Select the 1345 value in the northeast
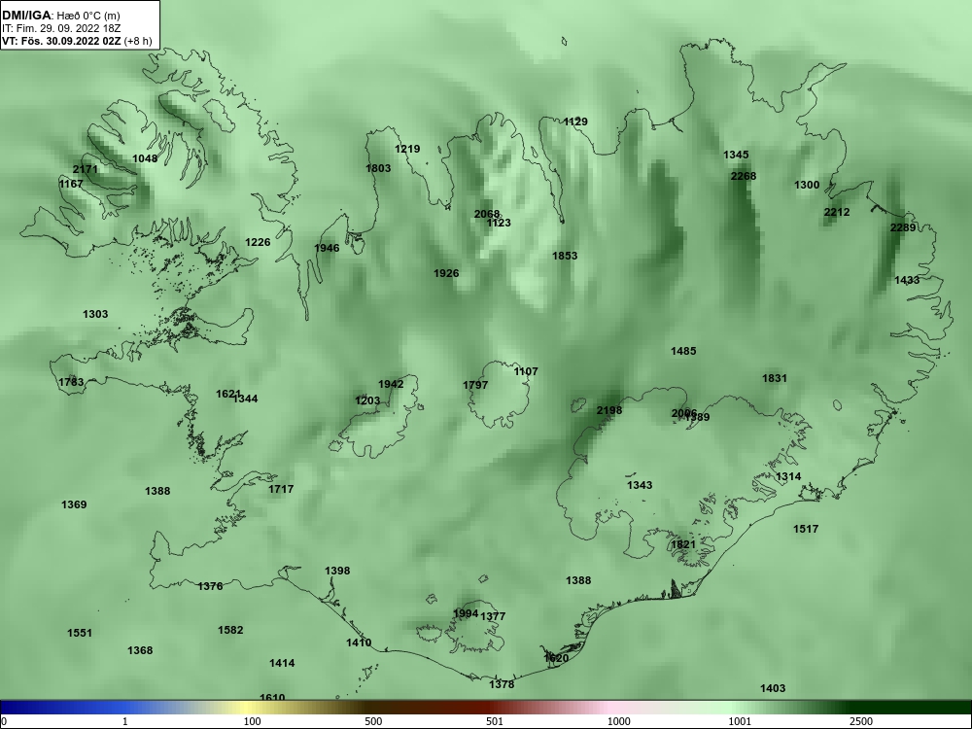The width and height of the screenshot is (972, 729). point(736,155)
